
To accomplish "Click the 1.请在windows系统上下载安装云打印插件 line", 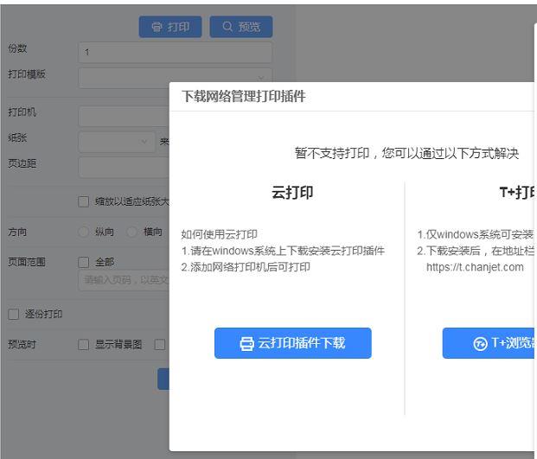I will tap(283, 251).
